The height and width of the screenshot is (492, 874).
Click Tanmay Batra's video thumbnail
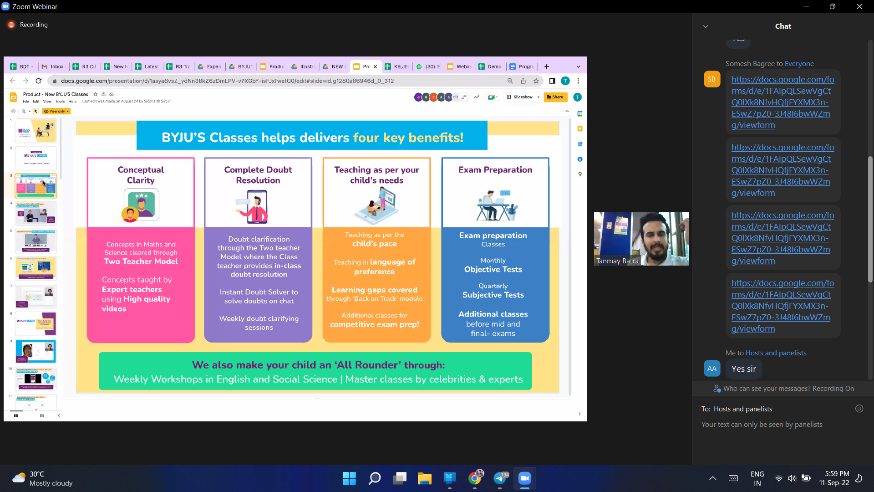pyautogui.click(x=641, y=239)
